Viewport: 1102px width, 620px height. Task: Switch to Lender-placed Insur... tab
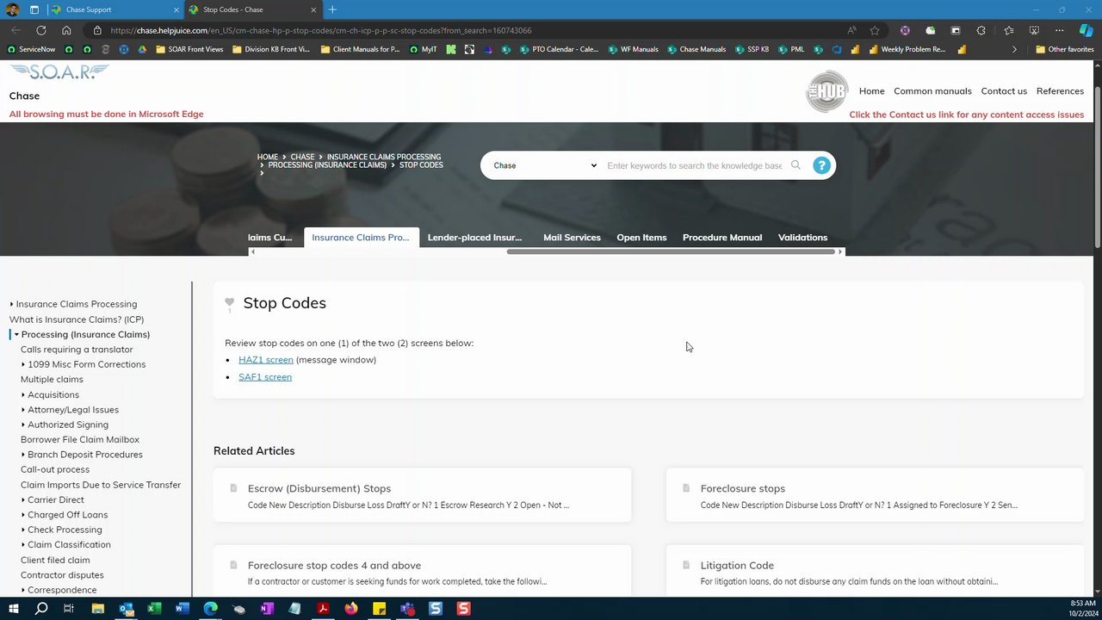(x=474, y=237)
